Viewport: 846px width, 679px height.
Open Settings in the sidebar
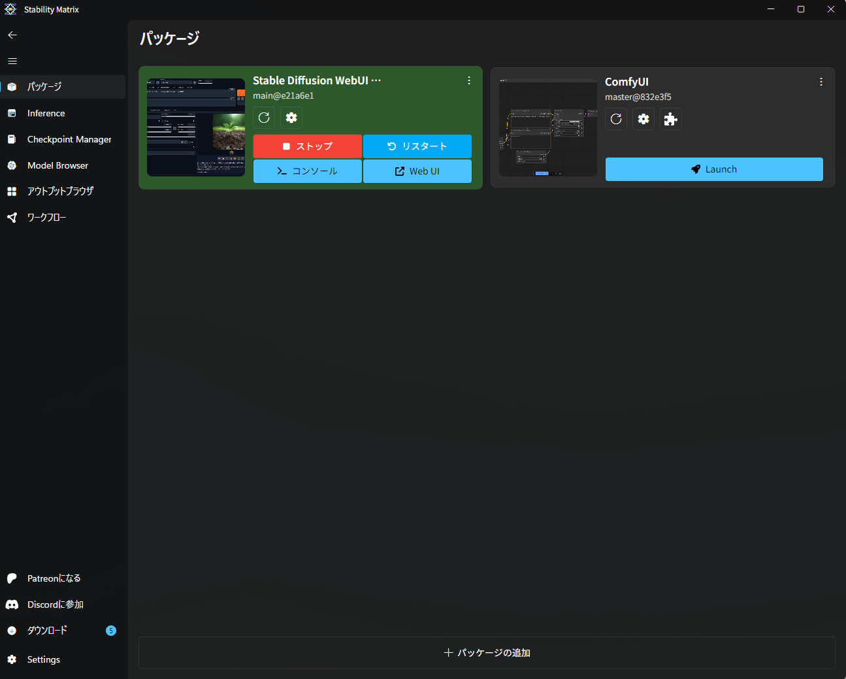tap(63, 659)
